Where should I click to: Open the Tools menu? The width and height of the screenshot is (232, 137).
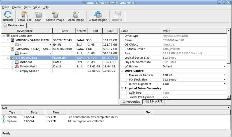pyautogui.click(x=27, y=7)
